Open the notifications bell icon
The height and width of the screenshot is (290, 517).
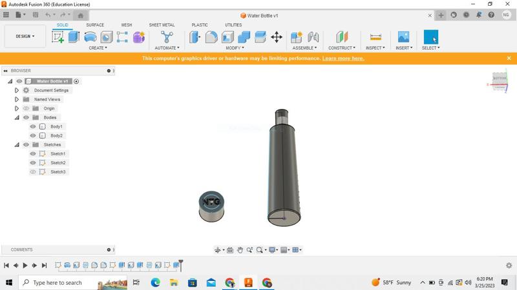[x=479, y=15]
